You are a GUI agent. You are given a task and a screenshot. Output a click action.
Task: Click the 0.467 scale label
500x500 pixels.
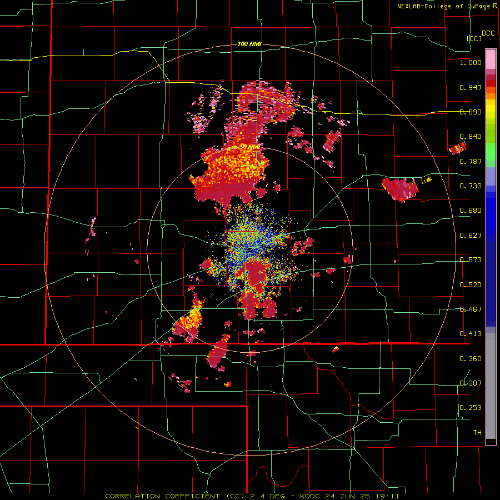click(x=471, y=309)
